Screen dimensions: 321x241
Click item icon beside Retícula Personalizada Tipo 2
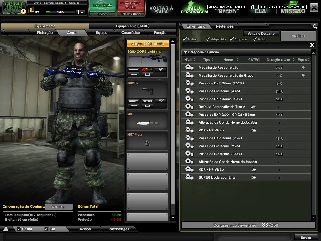click(x=253, y=107)
